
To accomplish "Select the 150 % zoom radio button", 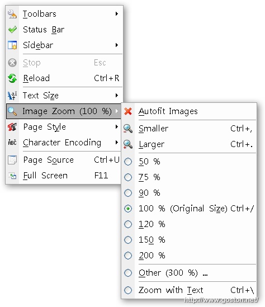I will click(x=128, y=240).
